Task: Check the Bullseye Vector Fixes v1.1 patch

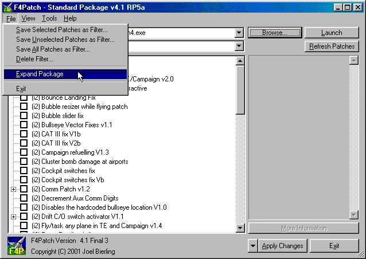Action: pyautogui.click(x=24, y=124)
